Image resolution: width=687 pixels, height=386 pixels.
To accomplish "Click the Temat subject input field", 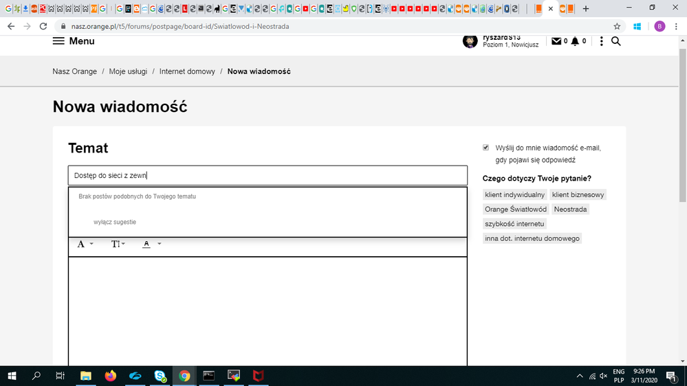I will point(268,175).
